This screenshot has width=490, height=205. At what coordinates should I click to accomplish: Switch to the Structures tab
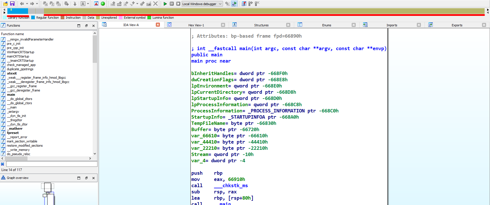(x=261, y=25)
